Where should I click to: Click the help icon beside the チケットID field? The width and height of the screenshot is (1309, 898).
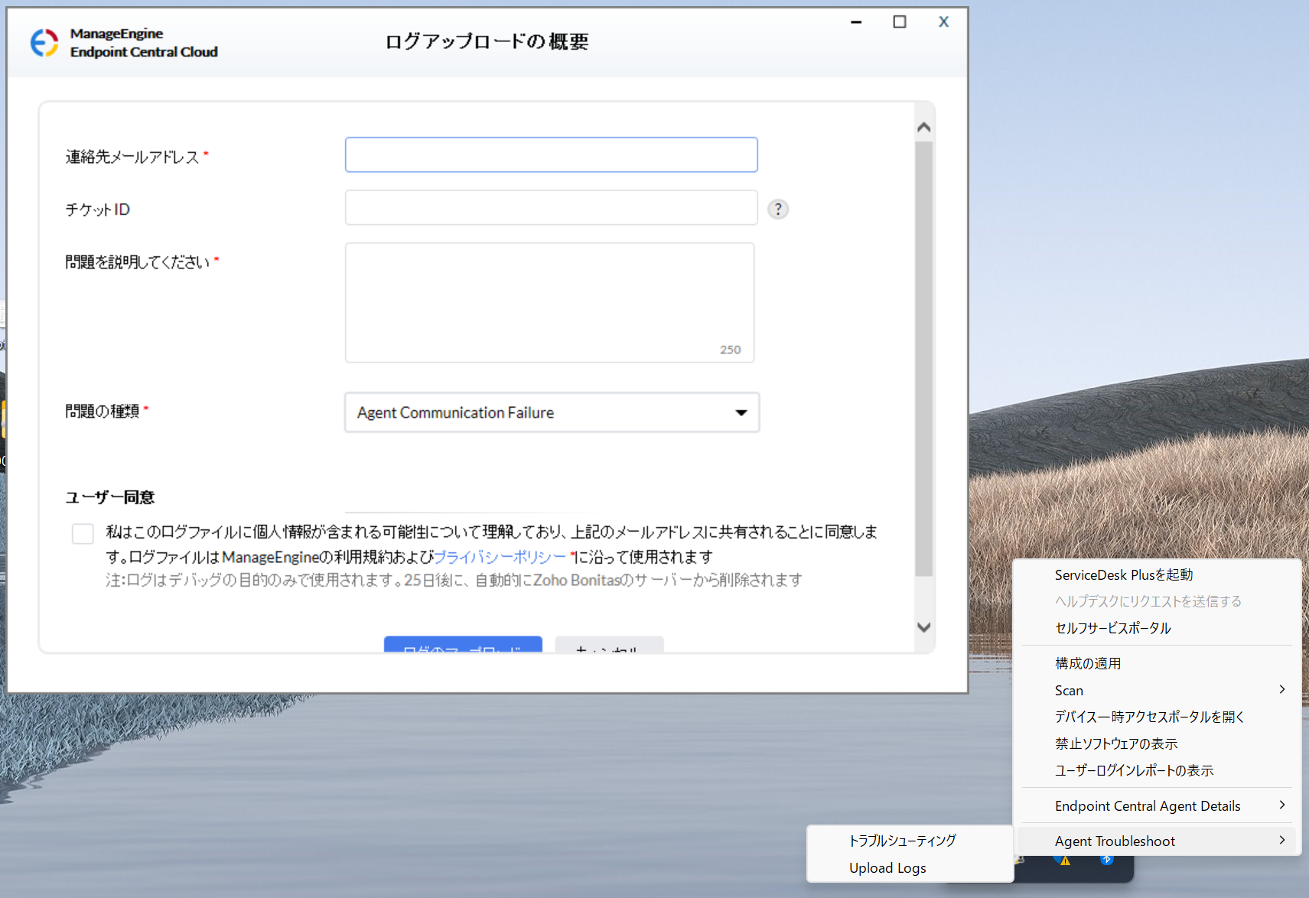(778, 209)
